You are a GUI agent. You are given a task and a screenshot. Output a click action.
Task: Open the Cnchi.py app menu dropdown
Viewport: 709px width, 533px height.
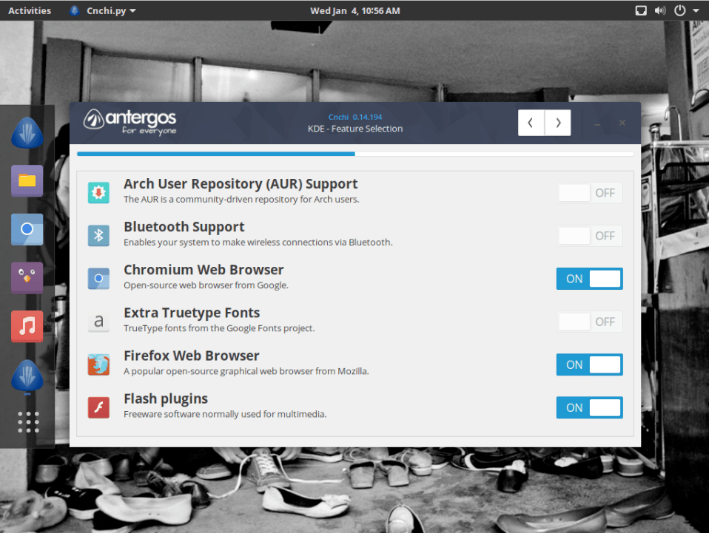click(x=103, y=10)
